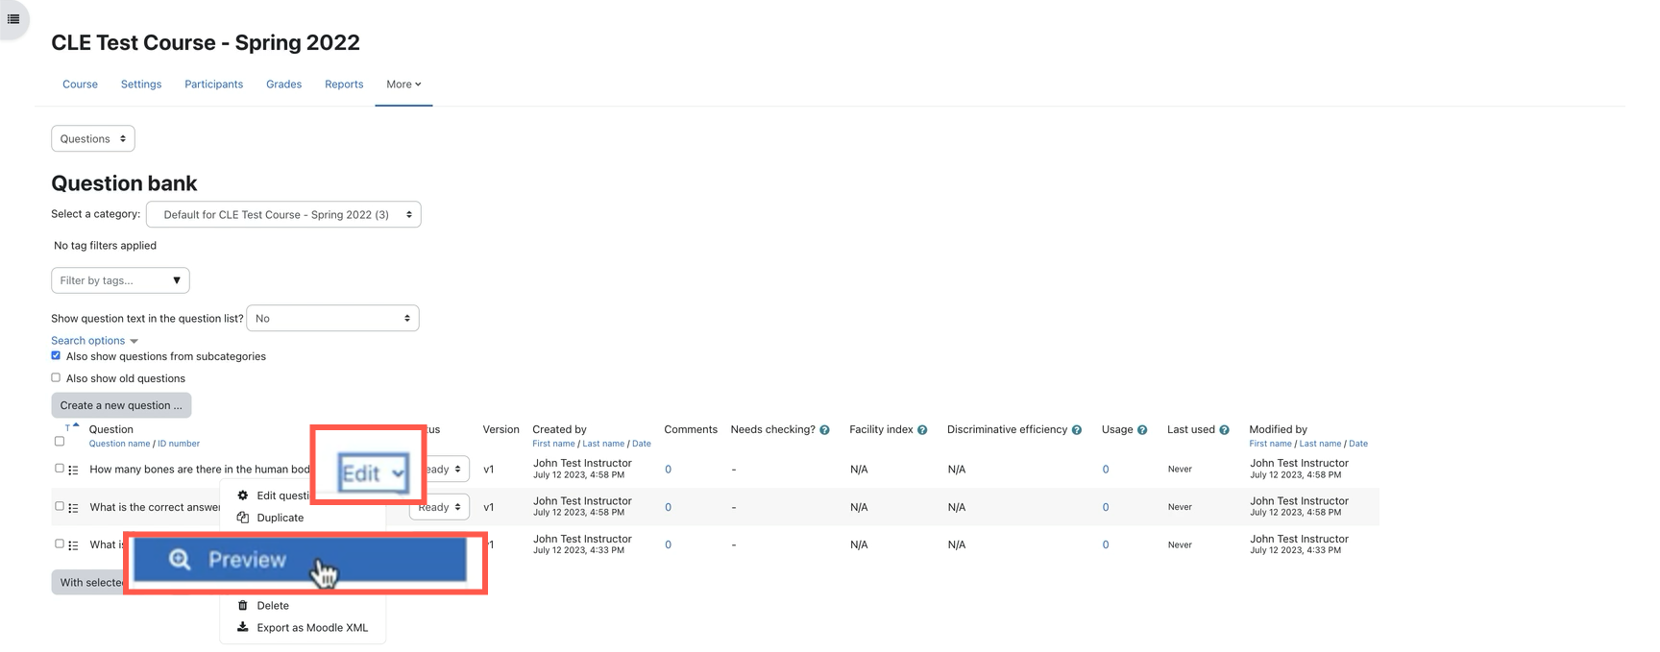Click Create a new question button

[x=121, y=405]
